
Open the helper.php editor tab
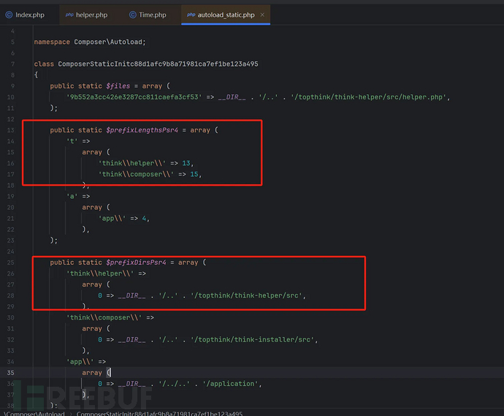pos(93,15)
